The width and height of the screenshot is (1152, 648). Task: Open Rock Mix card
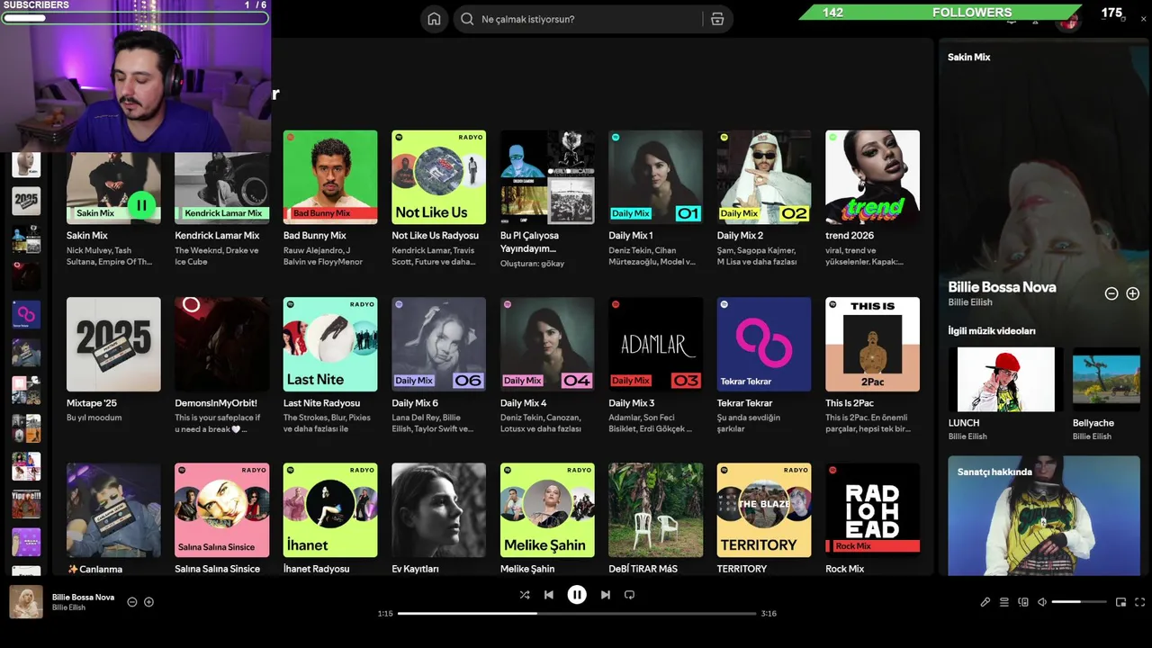coord(872,517)
